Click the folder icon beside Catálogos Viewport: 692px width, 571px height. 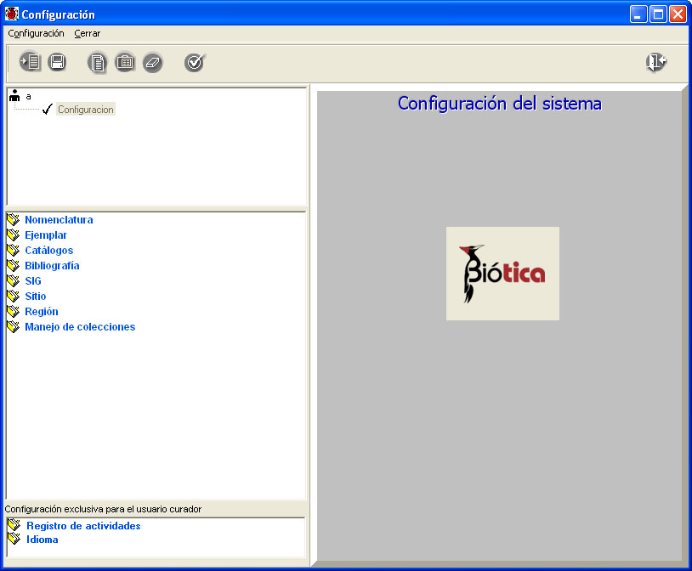click(14, 250)
